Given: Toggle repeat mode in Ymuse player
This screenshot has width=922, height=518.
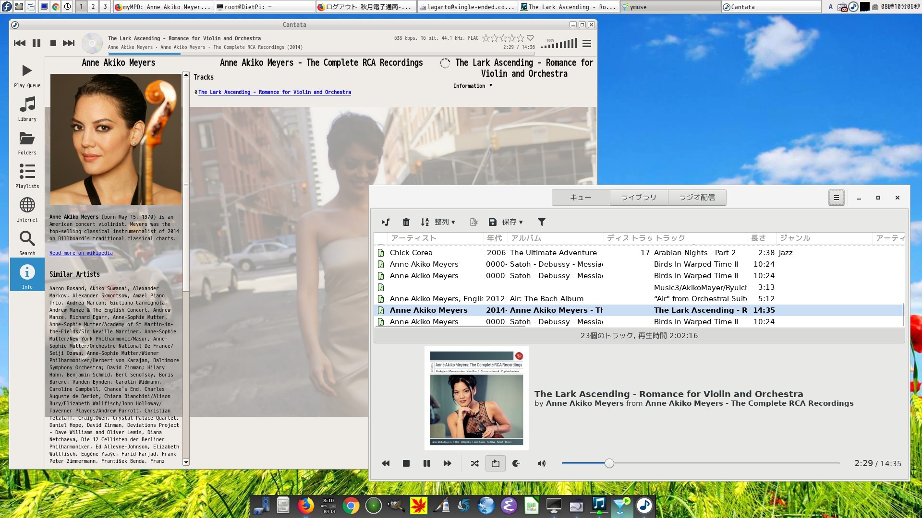Looking at the screenshot, I should point(495,463).
